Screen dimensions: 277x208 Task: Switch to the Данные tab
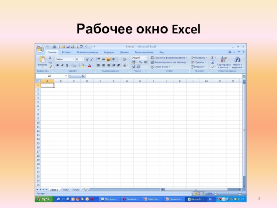[x=124, y=52]
